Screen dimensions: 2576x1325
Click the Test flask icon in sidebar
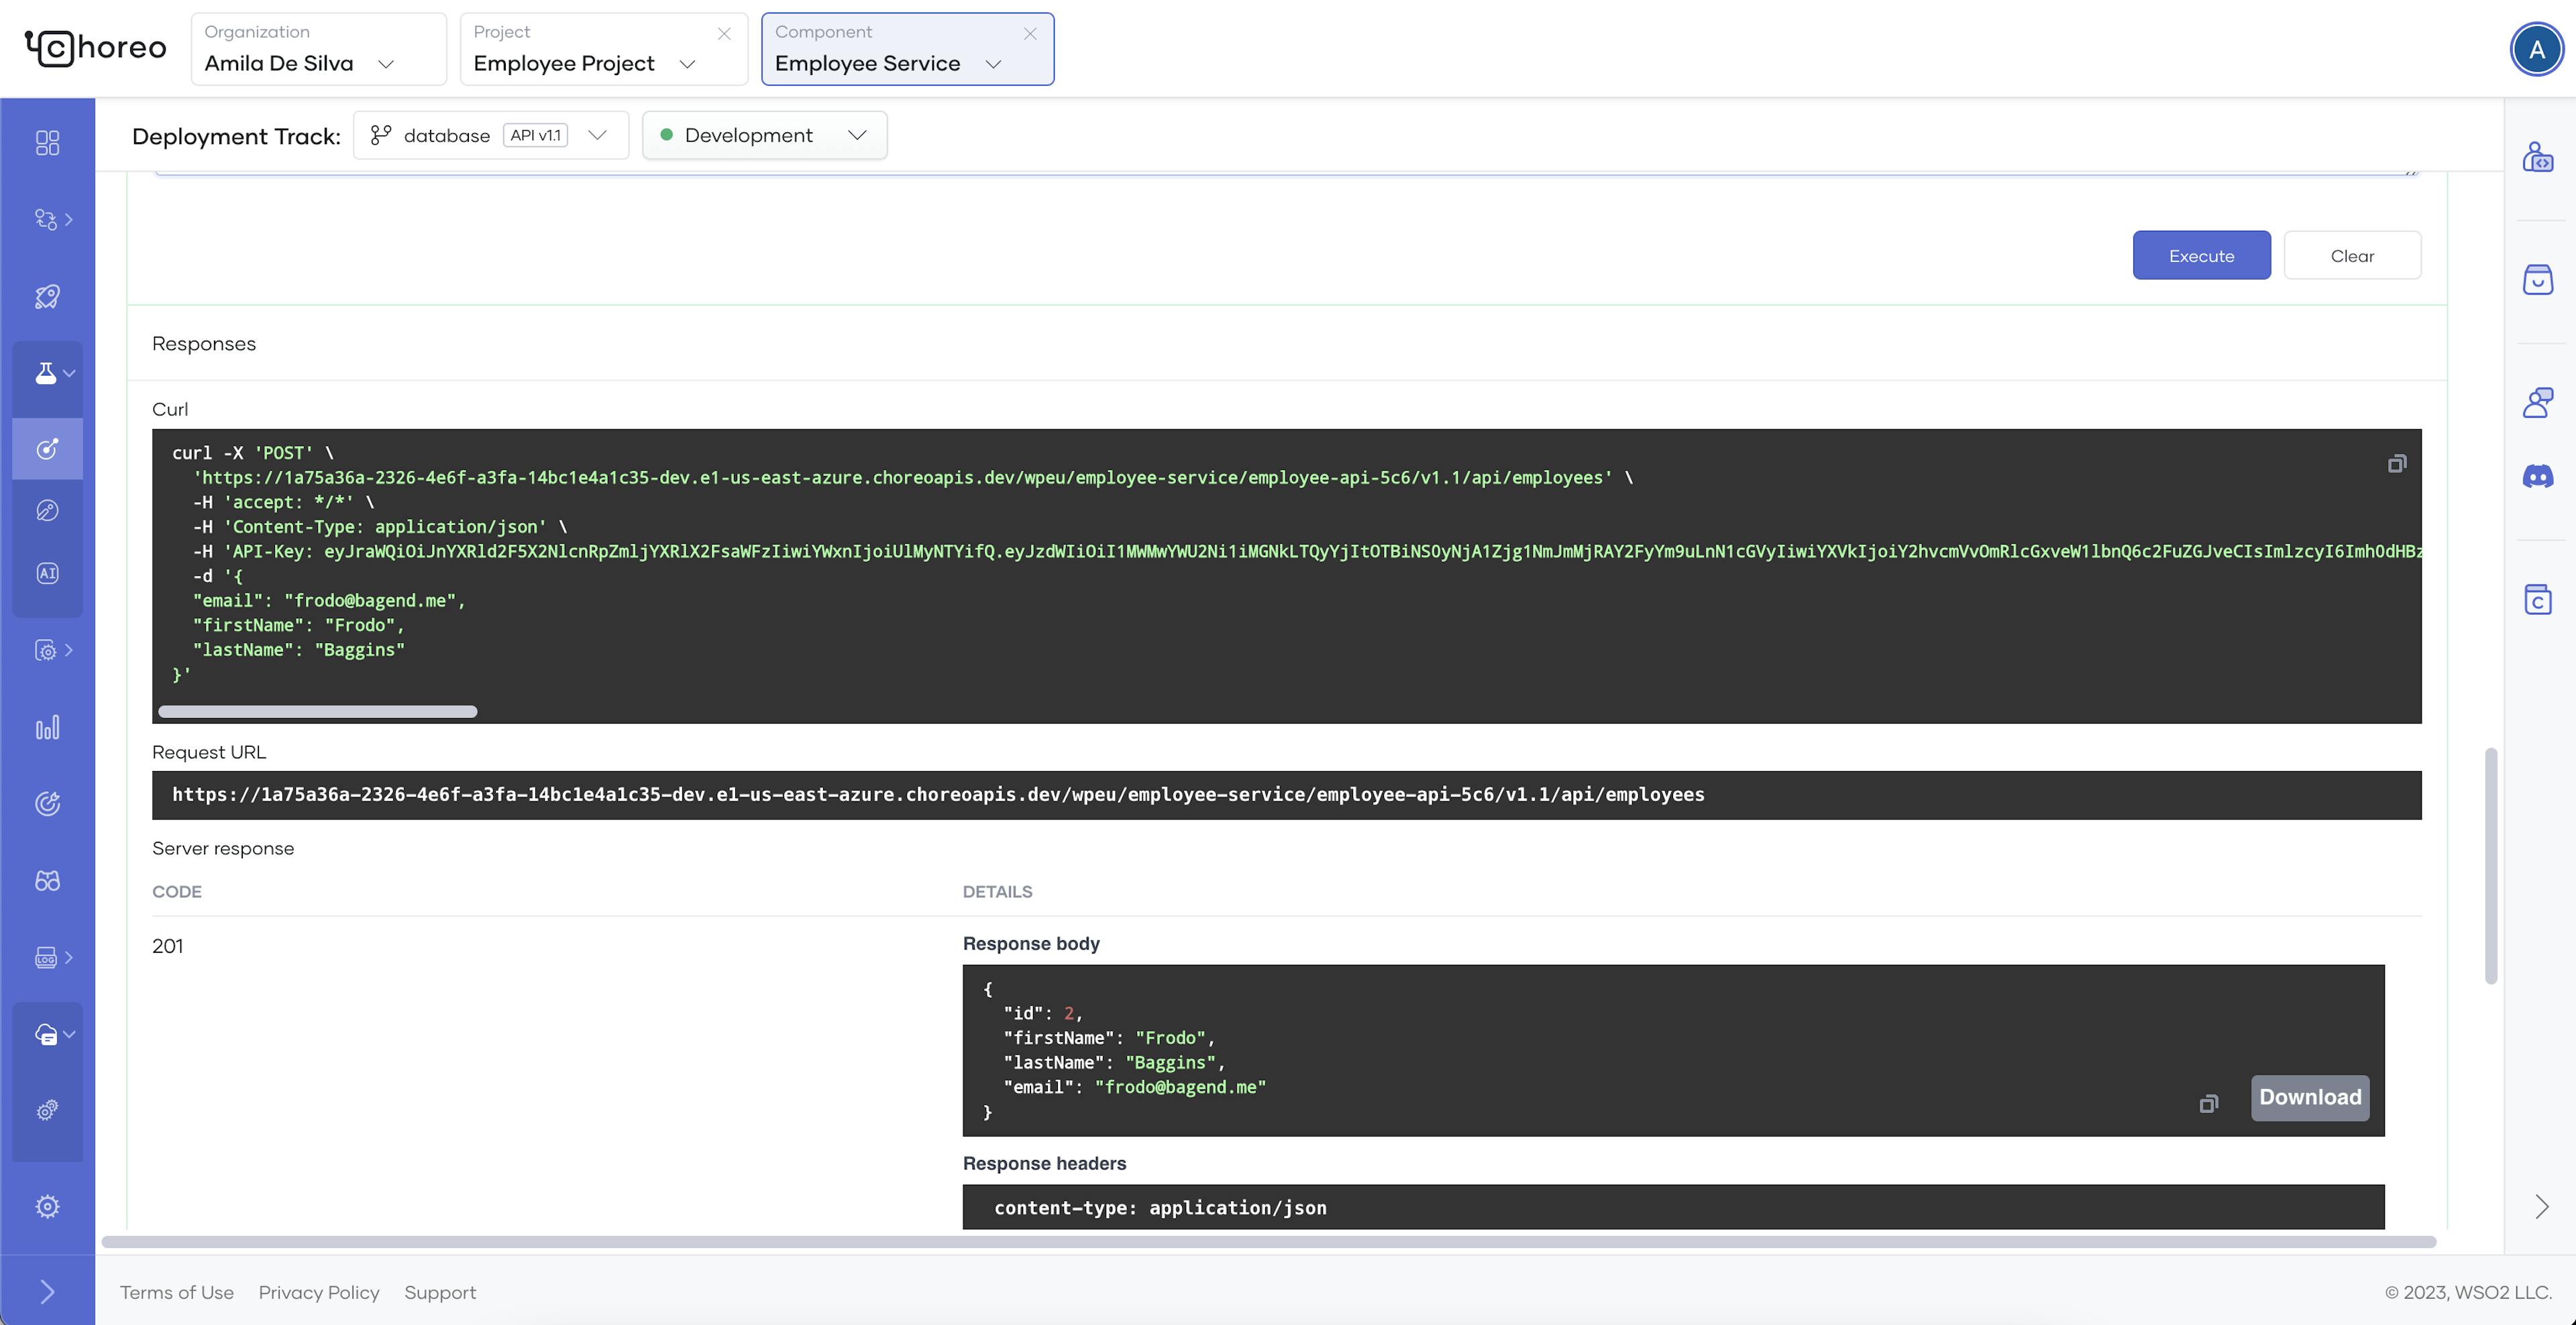pos(46,373)
